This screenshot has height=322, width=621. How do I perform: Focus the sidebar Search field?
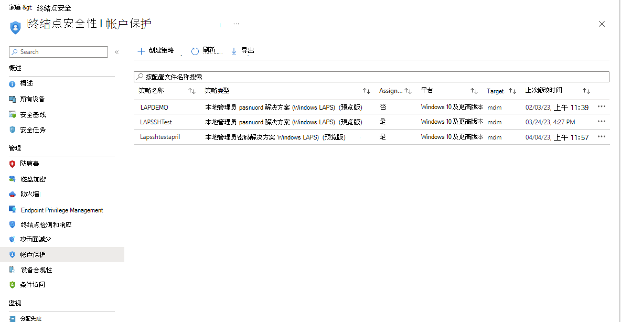[x=58, y=52]
